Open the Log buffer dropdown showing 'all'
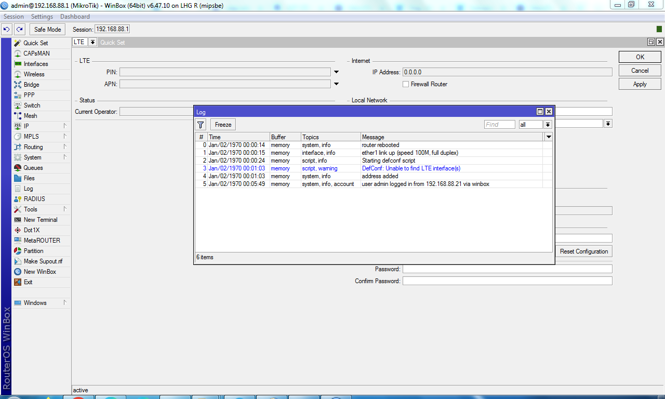 548,125
